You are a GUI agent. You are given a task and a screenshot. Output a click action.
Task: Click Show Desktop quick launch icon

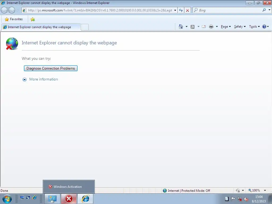pos(22,197)
